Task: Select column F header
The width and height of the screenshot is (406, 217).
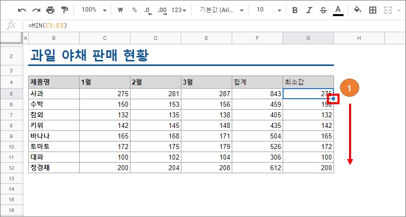Action: click(257, 38)
